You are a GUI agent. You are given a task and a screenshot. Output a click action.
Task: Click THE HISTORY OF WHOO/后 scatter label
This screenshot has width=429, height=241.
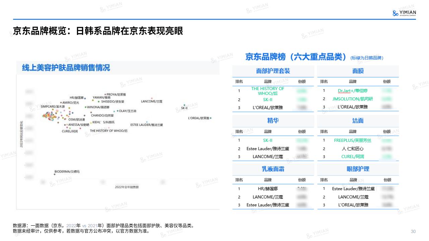point(109,131)
